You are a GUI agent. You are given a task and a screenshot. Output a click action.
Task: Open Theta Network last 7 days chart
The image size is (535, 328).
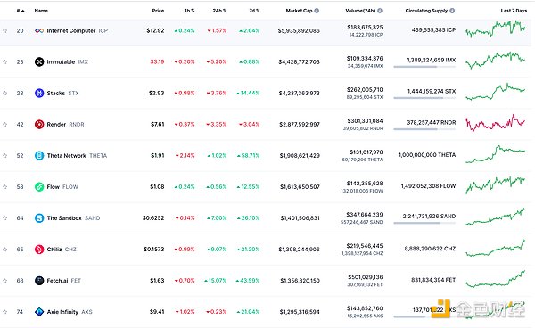point(496,154)
